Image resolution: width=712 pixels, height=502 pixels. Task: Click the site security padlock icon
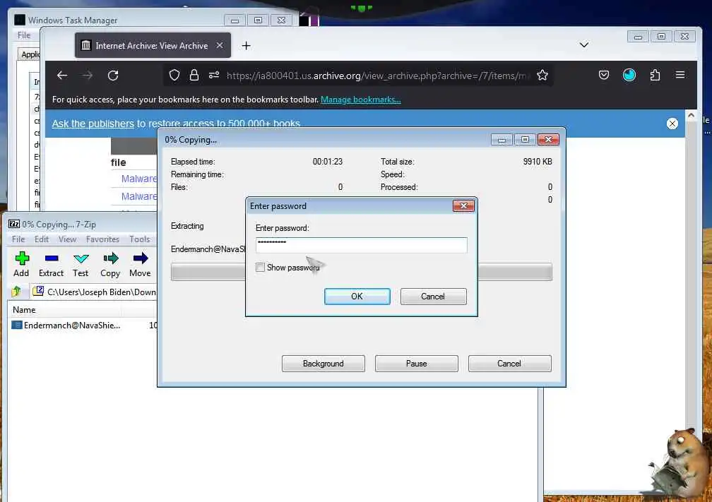194,76
